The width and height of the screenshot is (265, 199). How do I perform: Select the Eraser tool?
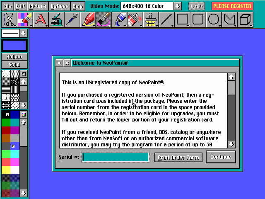point(25,19)
